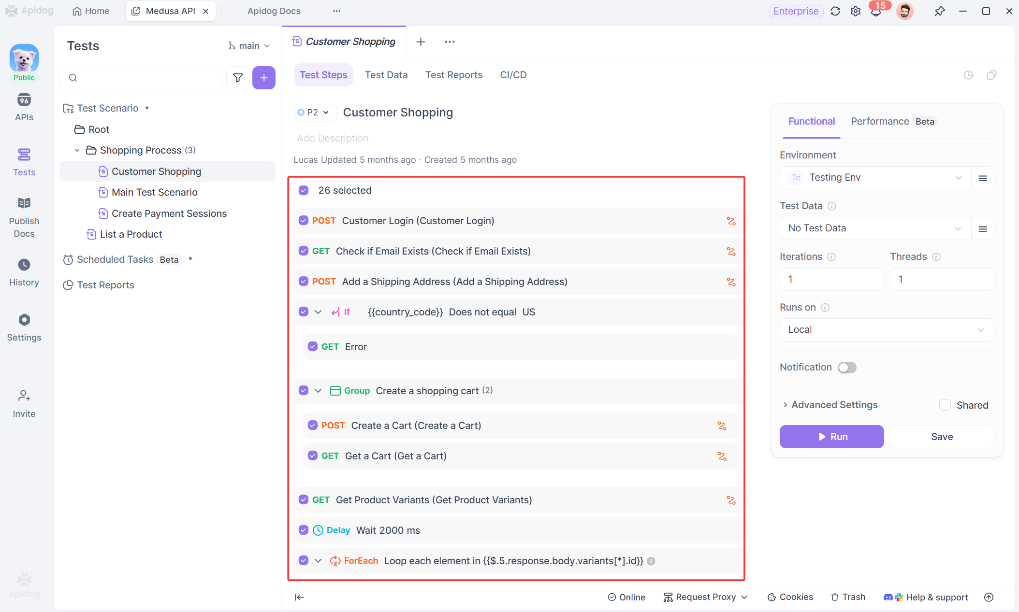The height and width of the screenshot is (612, 1019).
Task: Switch to the Test Reports tab
Action: pos(454,75)
